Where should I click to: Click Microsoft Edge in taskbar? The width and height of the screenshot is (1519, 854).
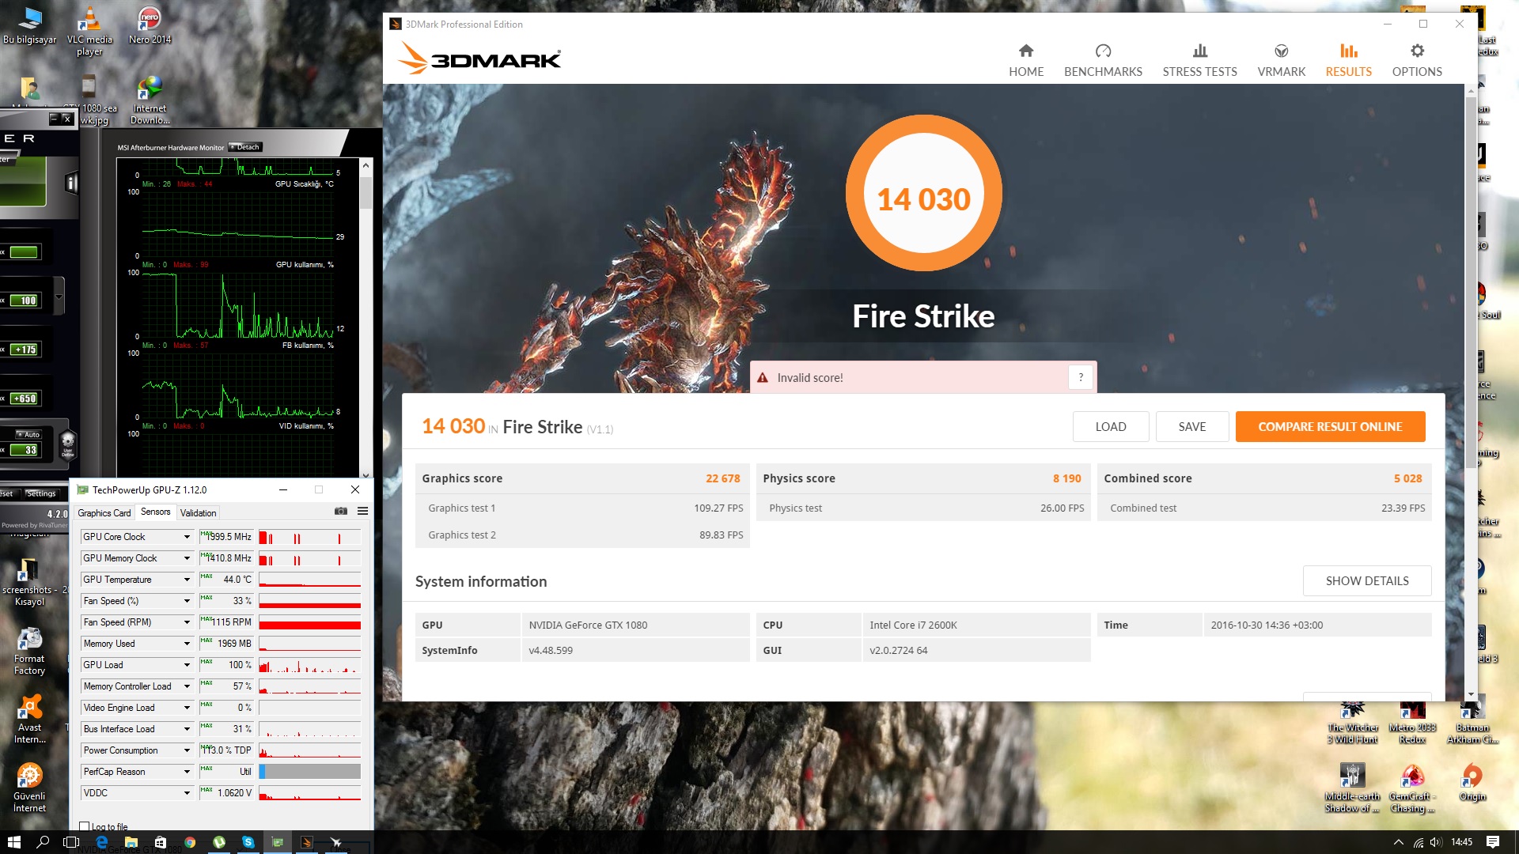point(101,842)
